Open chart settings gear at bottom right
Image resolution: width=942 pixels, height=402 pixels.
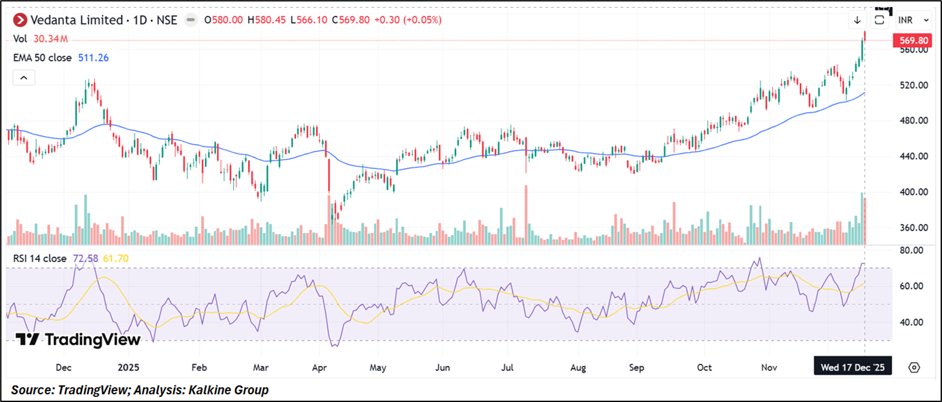tap(914, 367)
